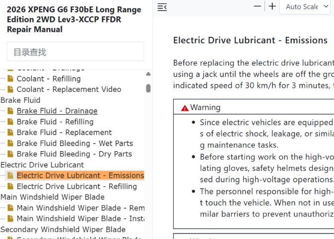
Task: Click the red Warning triangle icon
Action: tap(185, 108)
